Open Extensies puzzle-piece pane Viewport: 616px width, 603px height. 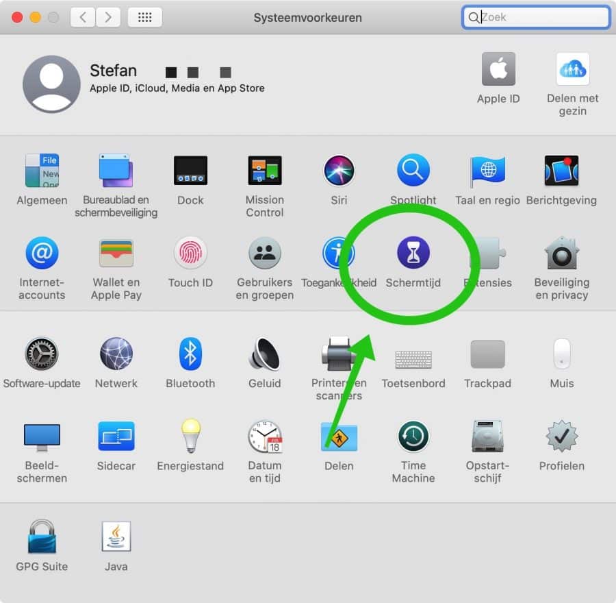point(488,254)
